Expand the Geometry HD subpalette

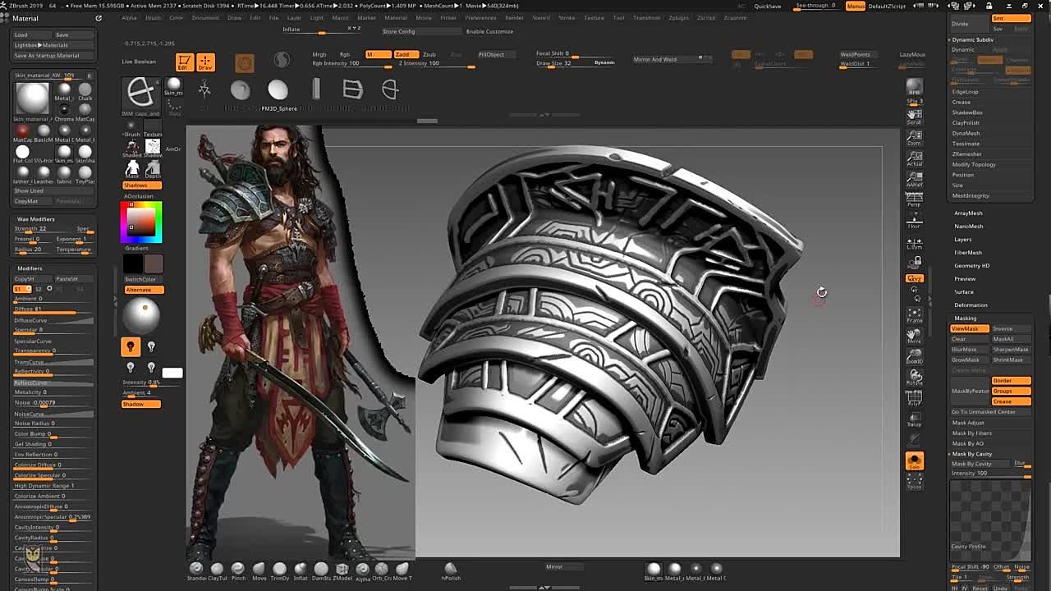pos(971,265)
